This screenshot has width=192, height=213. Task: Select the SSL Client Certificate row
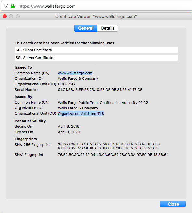(x=96, y=50)
